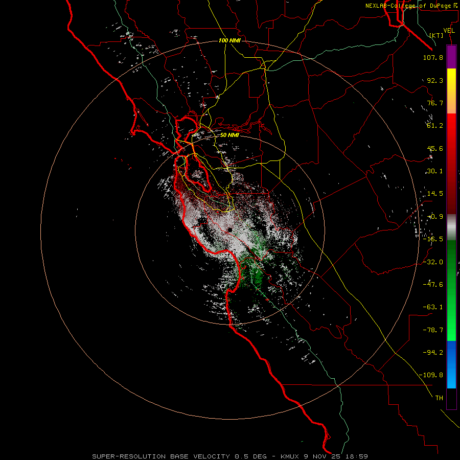Click the -32.0 velocity scale value

[x=433, y=262]
